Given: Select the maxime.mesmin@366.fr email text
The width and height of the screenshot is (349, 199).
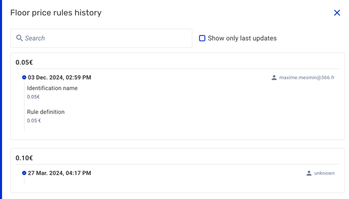Looking at the screenshot, I should [307, 78].
